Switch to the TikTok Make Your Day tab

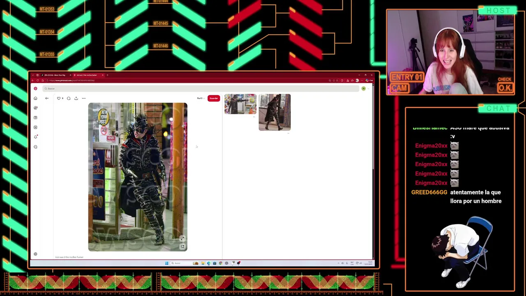[x=54, y=75]
